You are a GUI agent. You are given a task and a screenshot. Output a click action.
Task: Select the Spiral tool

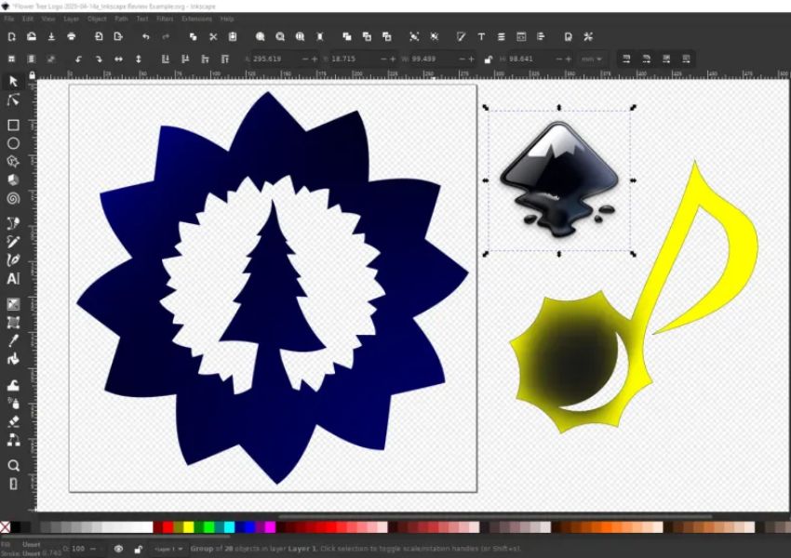point(13,198)
